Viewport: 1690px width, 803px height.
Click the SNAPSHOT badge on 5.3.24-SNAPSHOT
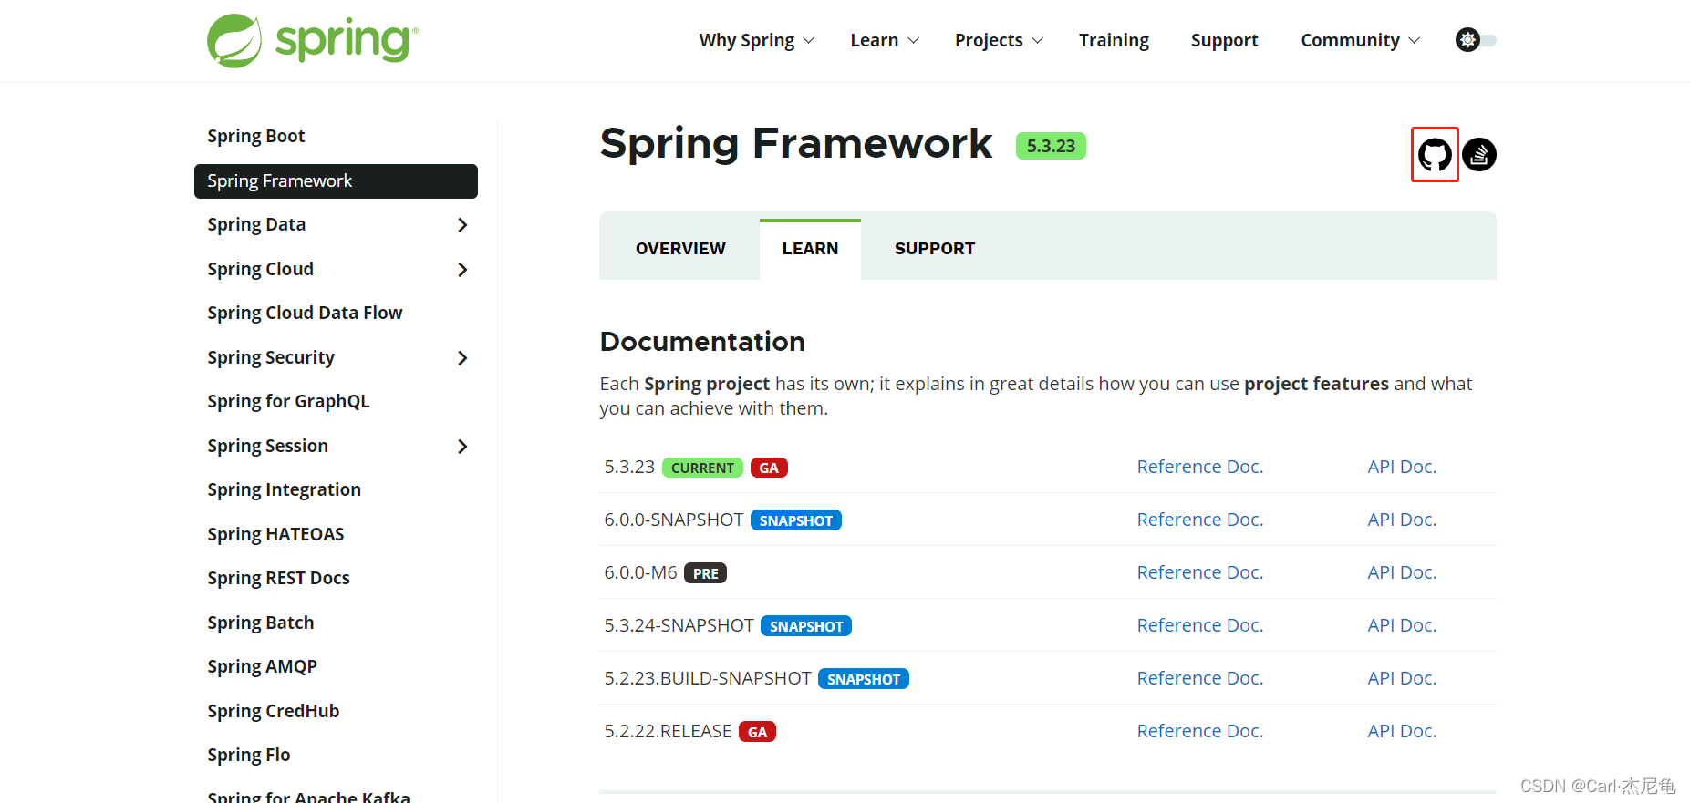click(x=806, y=626)
